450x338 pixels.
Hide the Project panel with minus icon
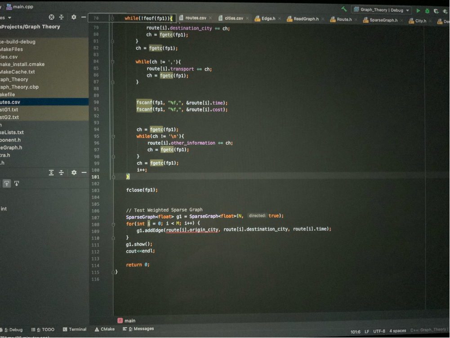point(84,17)
